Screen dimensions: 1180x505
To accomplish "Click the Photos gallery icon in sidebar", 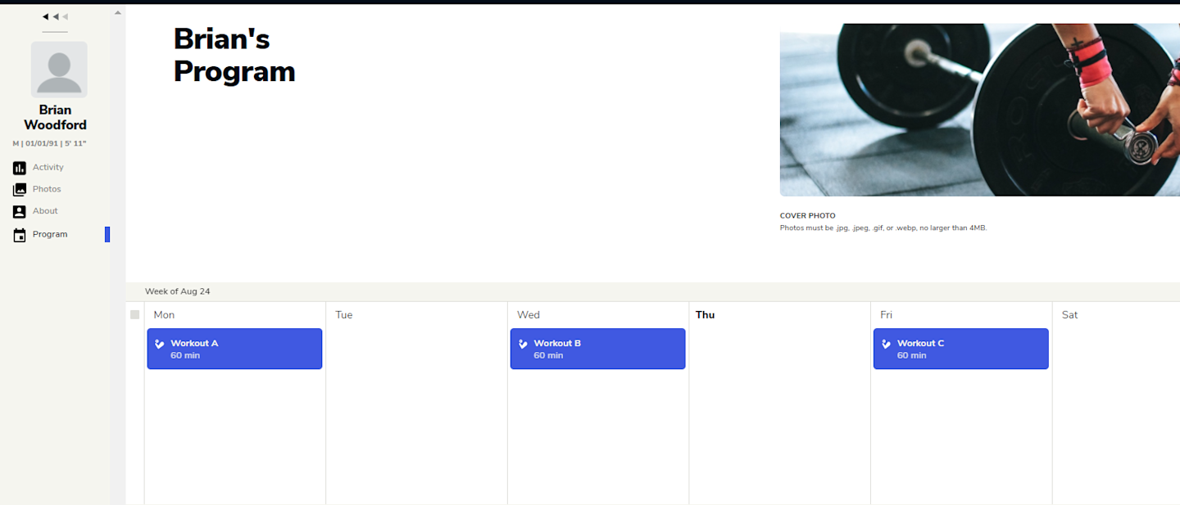I will (20, 190).
